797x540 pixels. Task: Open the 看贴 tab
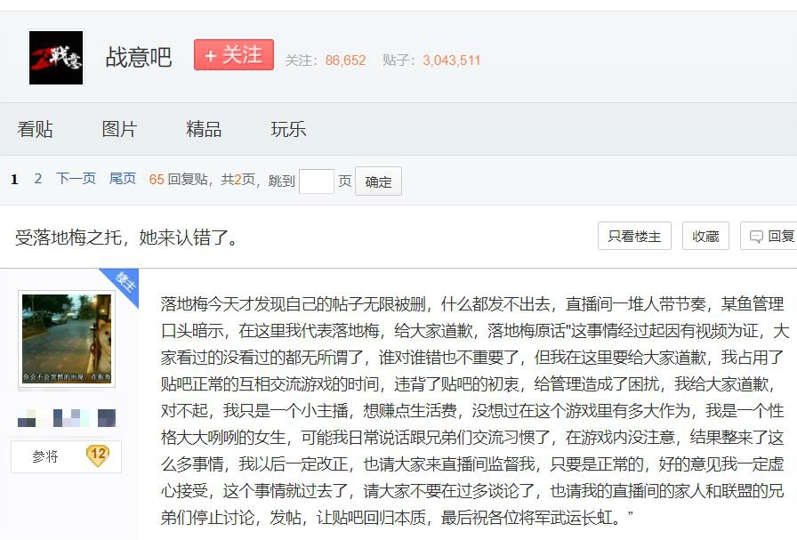pyautogui.click(x=35, y=129)
